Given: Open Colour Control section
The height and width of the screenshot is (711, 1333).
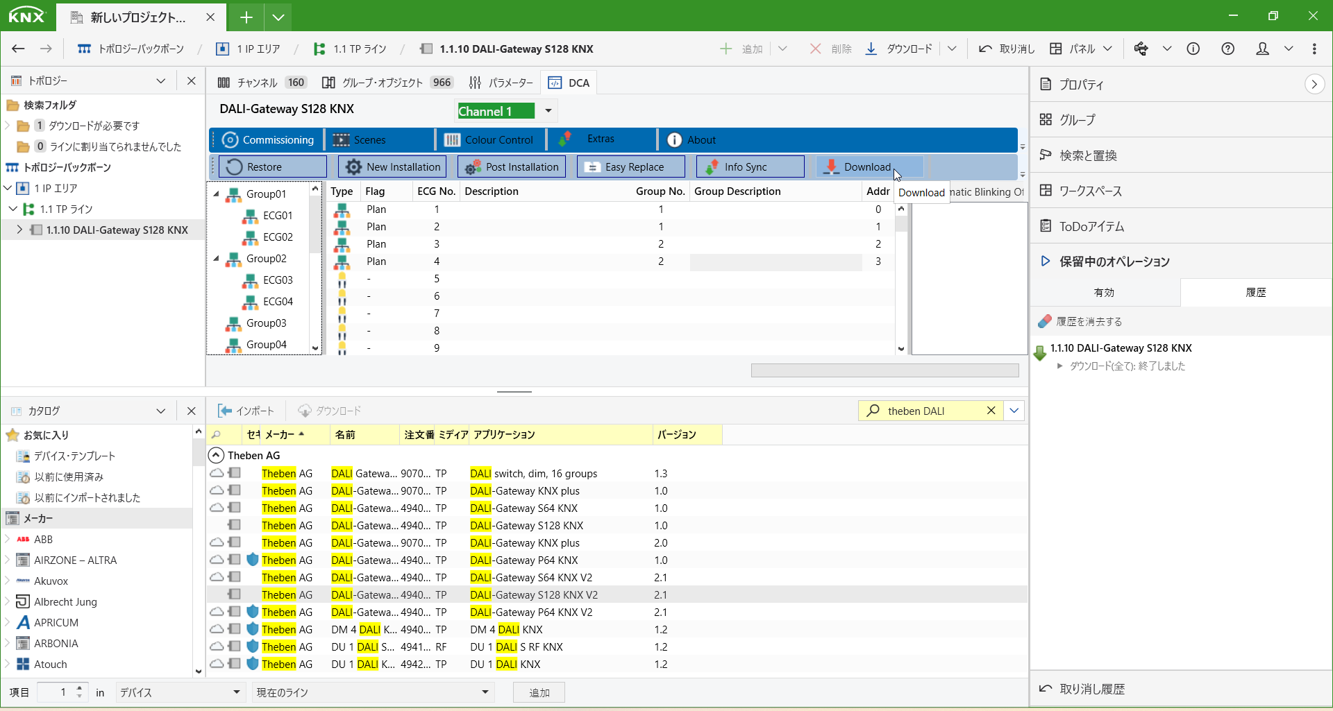Looking at the screenshot, I should pyautogui.click(x=490, y=139).
